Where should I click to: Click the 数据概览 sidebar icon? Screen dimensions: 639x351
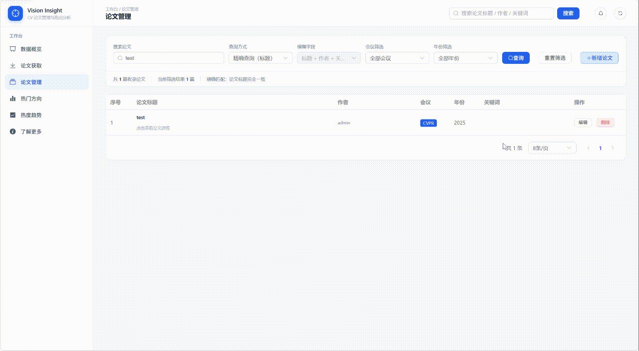coord(13,49)
